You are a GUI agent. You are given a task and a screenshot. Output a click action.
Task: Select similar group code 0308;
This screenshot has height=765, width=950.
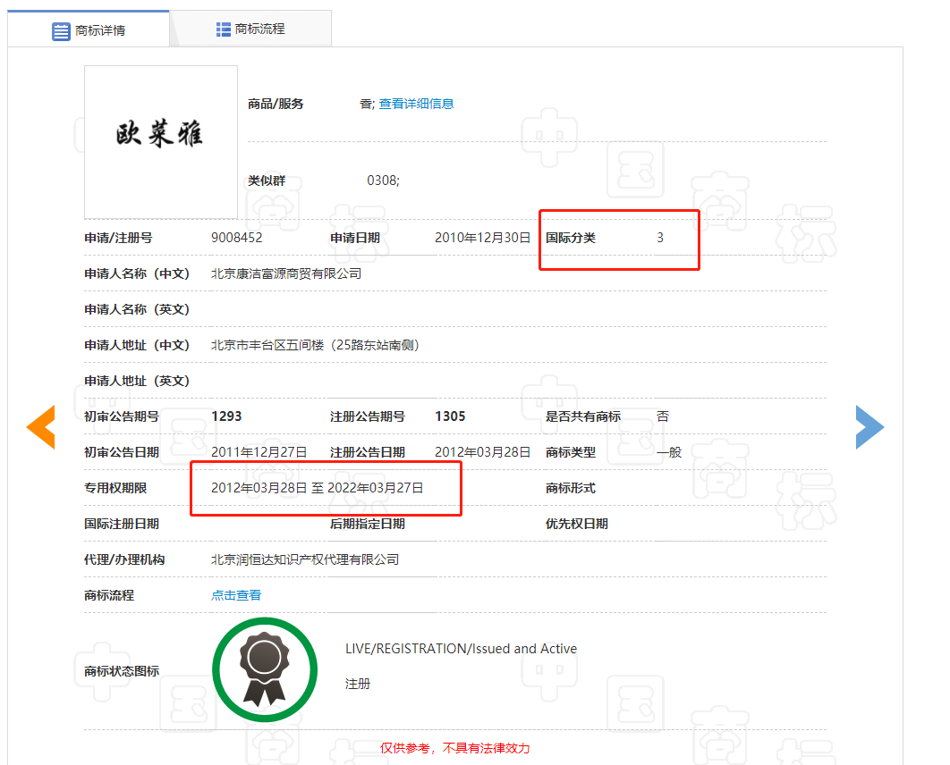[x=384, y=181]
